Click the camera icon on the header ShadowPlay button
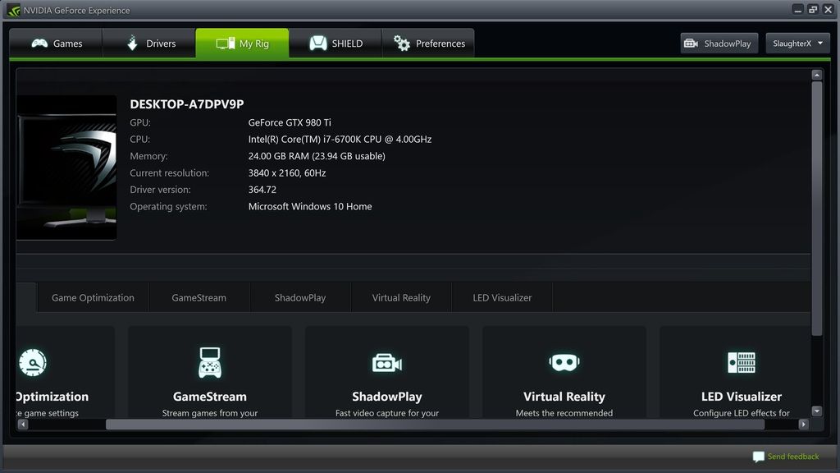Screen dimensions: 840x473 (691, 44)
